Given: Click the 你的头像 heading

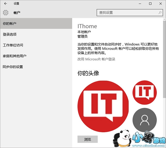Looking at the screenshot, I should tap(88, 73).
